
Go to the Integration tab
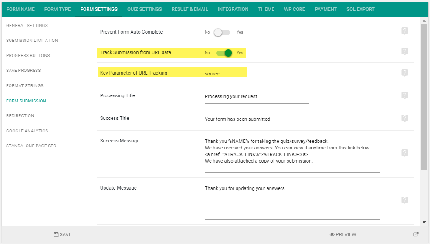click(233, 9)
